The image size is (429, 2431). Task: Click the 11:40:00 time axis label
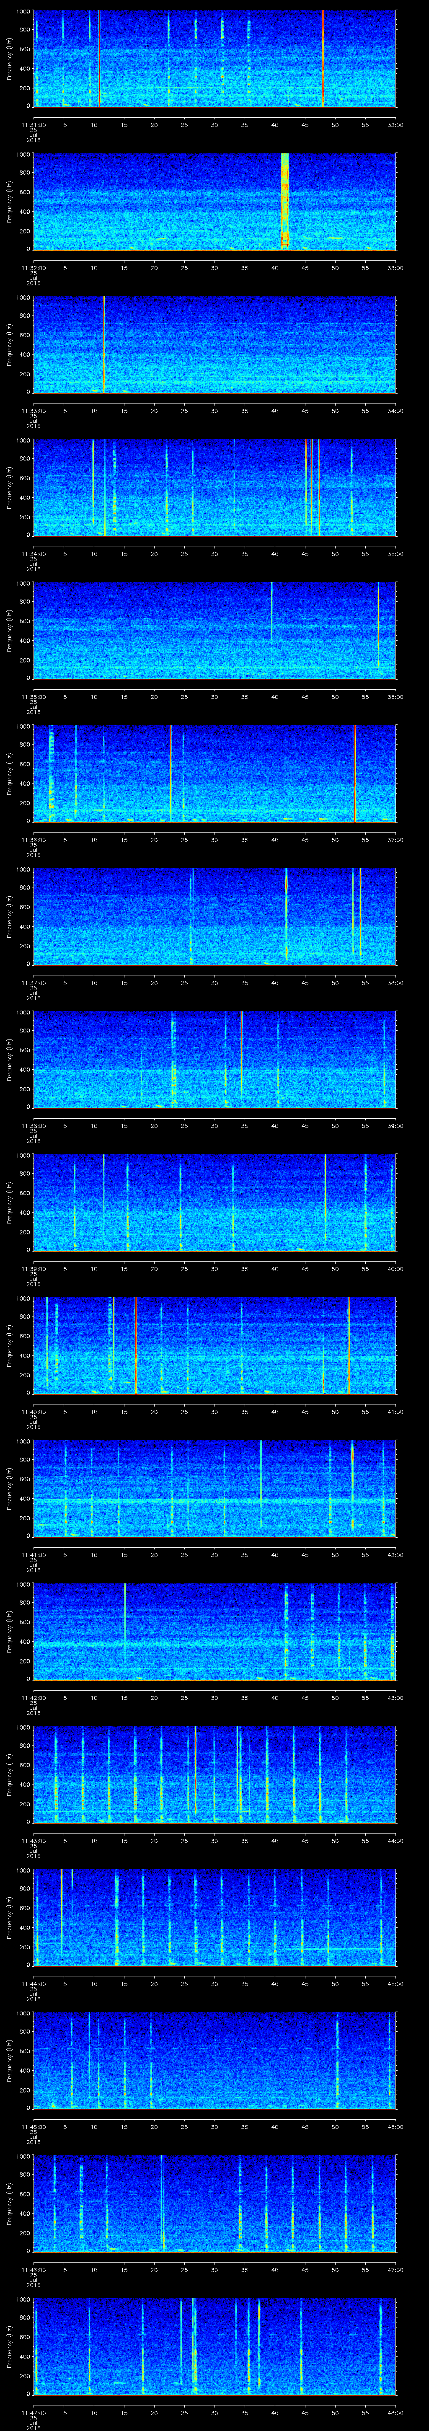[x=34, y=1412]
